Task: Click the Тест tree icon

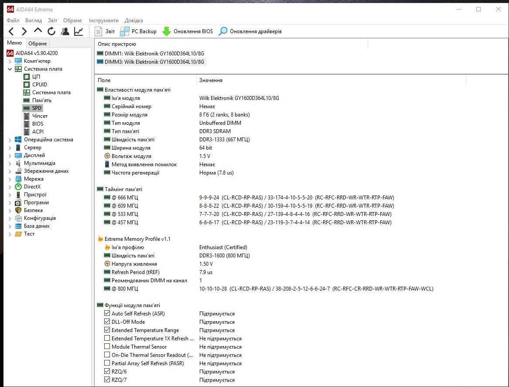Action: click(18, 234)
